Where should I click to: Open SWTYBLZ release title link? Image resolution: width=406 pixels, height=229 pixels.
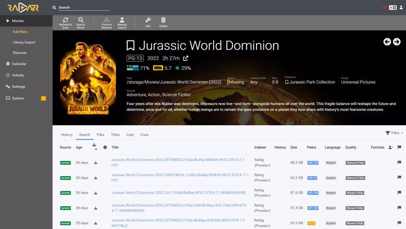point(179,223)
